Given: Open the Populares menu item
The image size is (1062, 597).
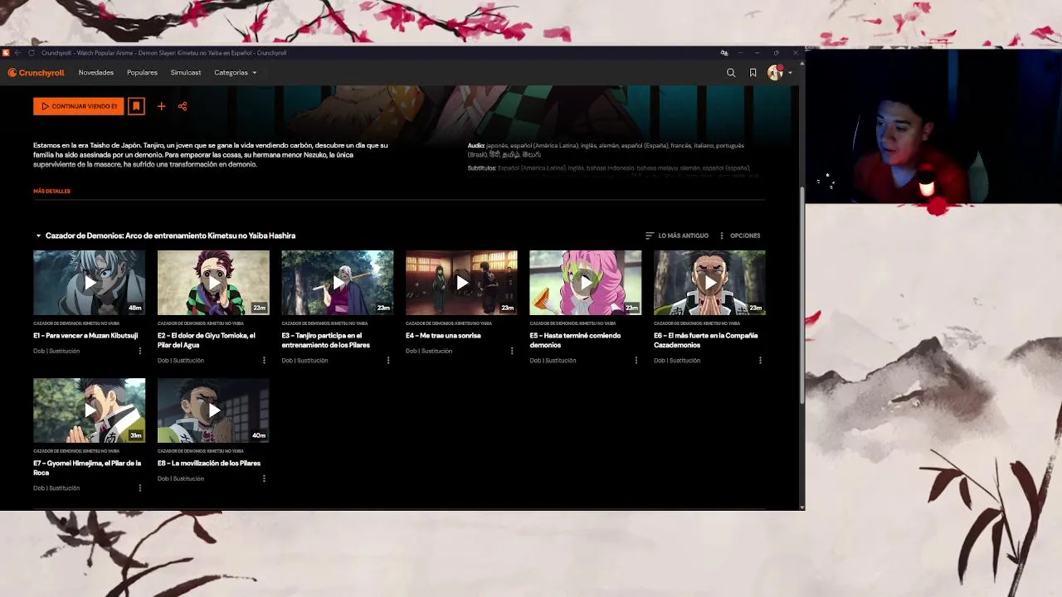Looking at the screenshot, I should tap(142, 73).
